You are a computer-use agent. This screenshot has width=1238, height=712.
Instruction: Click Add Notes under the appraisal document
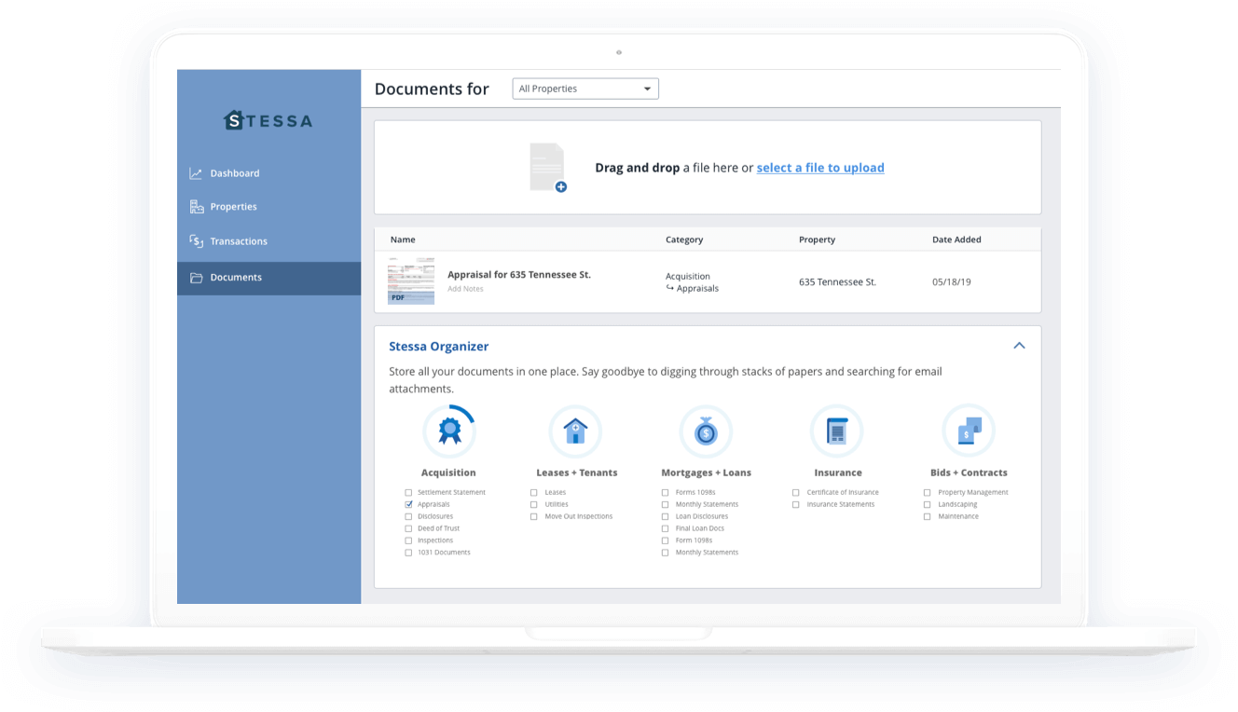tap(465, 289)
